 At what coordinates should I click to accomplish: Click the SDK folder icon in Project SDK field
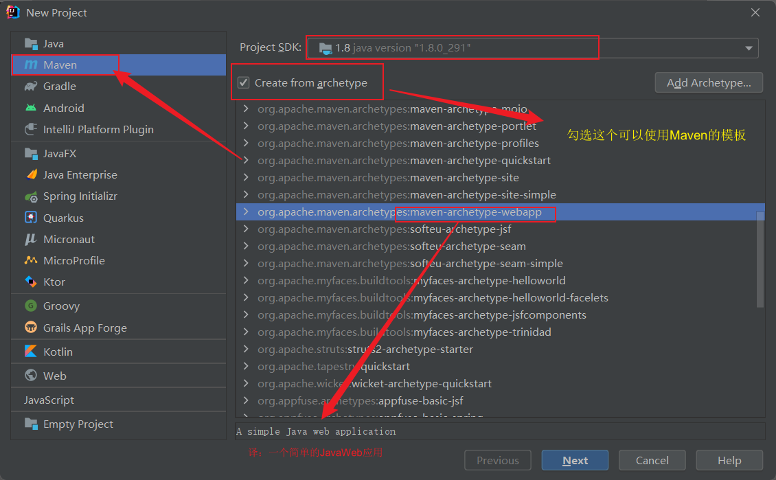[x=326, y=48]
